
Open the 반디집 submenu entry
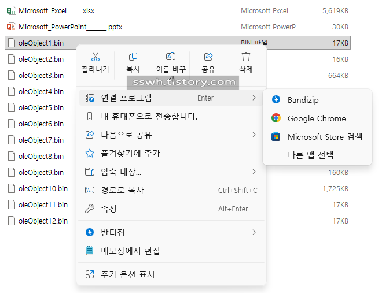click(171, 232)
